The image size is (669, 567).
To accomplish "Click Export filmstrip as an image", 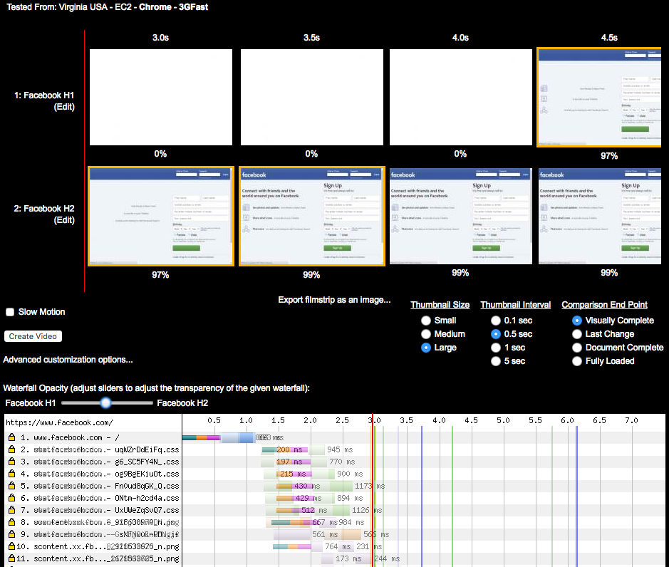I will click(334, 300).
